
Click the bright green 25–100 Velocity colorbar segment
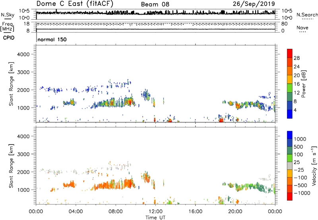click(x=290, y=158)
